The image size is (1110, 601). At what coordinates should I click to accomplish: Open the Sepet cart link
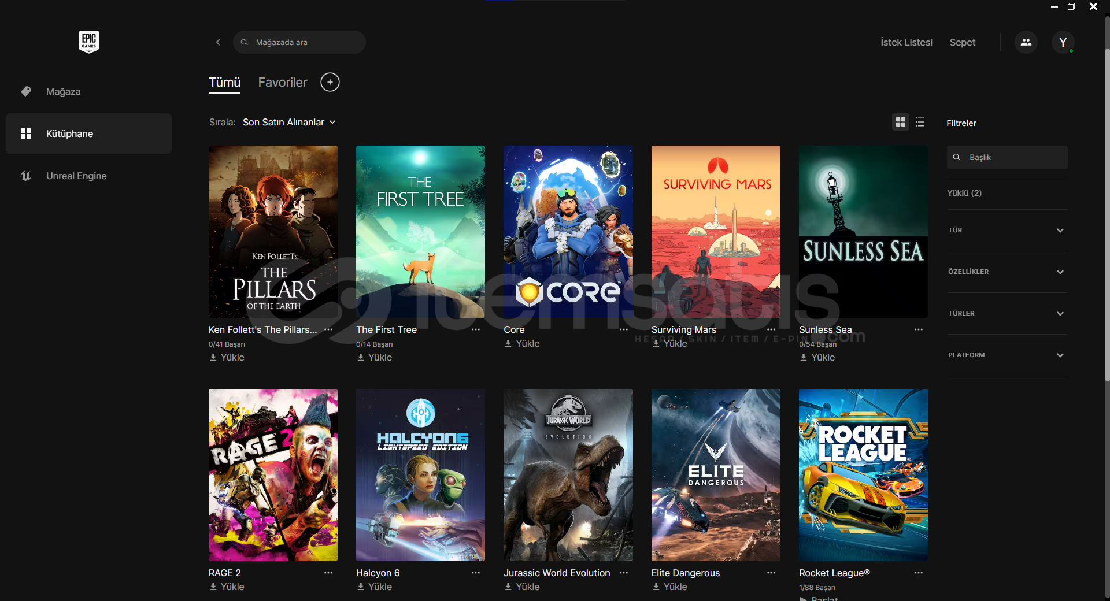[963, 42]
